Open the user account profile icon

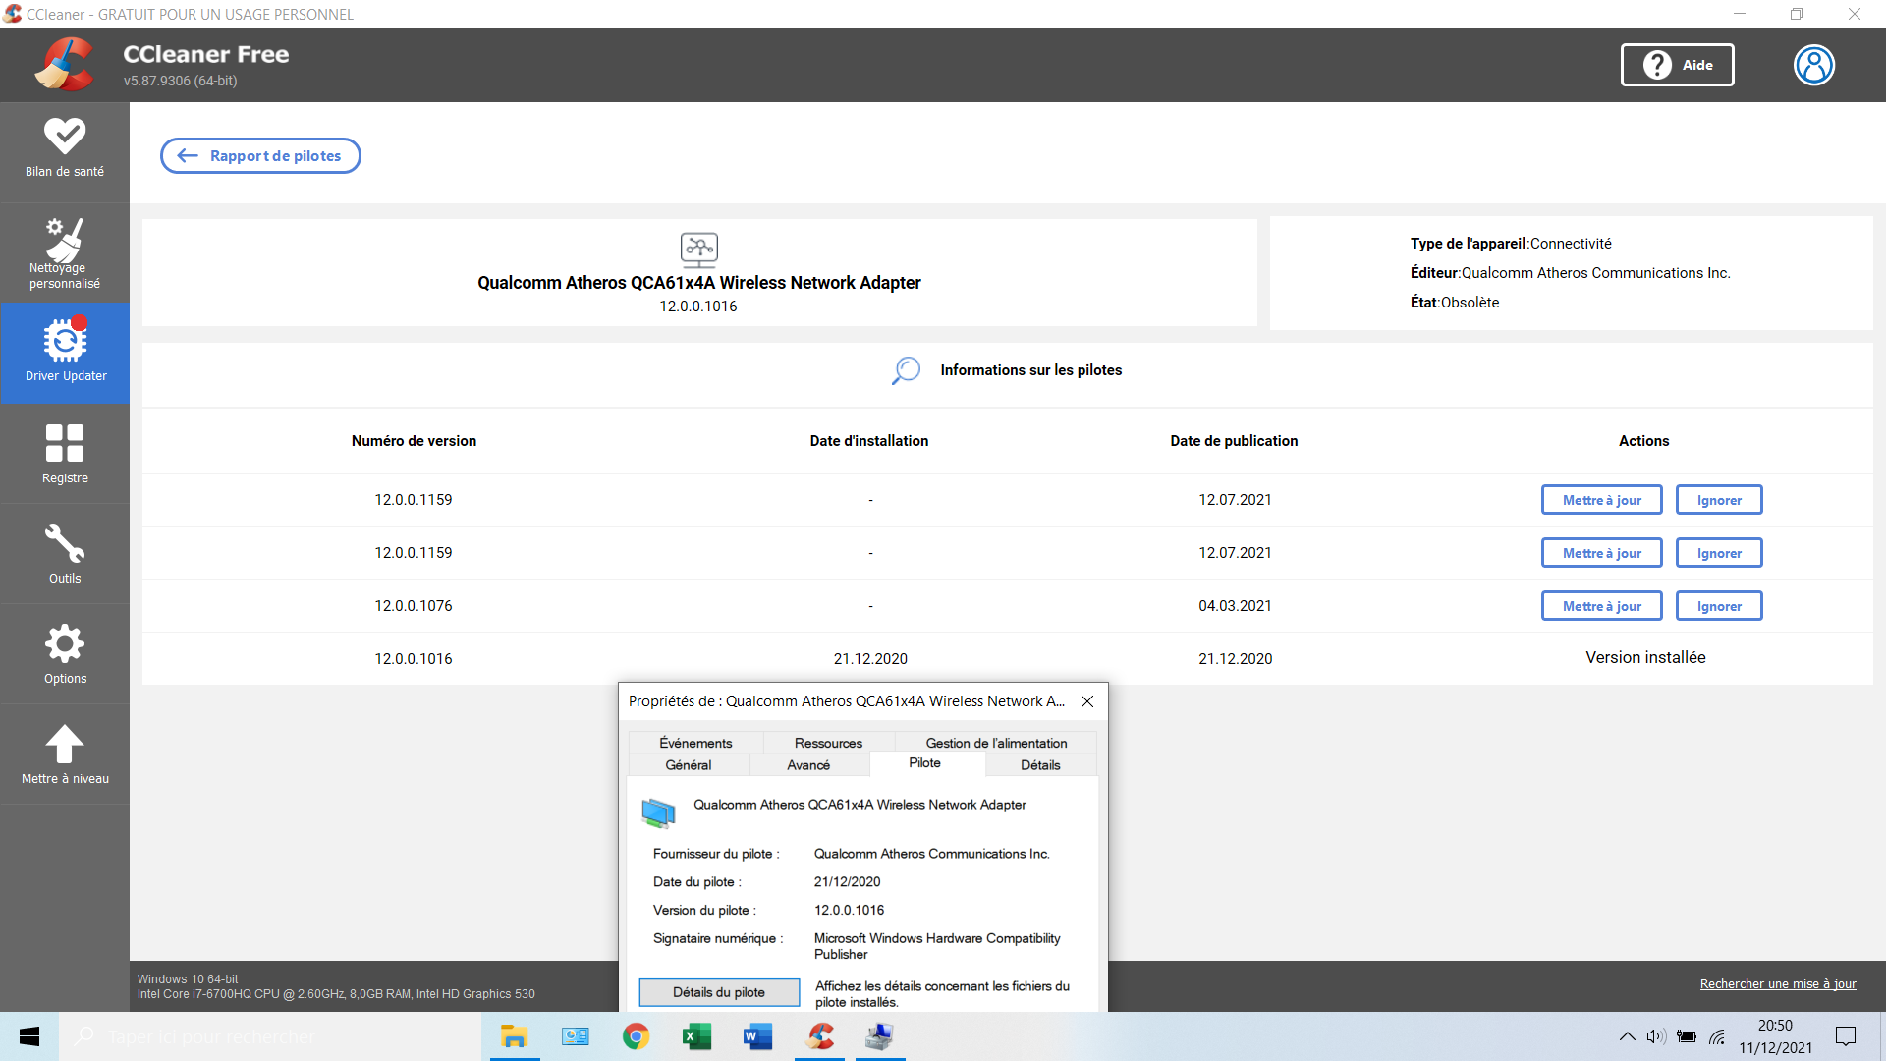click(x=1814, y=65)
